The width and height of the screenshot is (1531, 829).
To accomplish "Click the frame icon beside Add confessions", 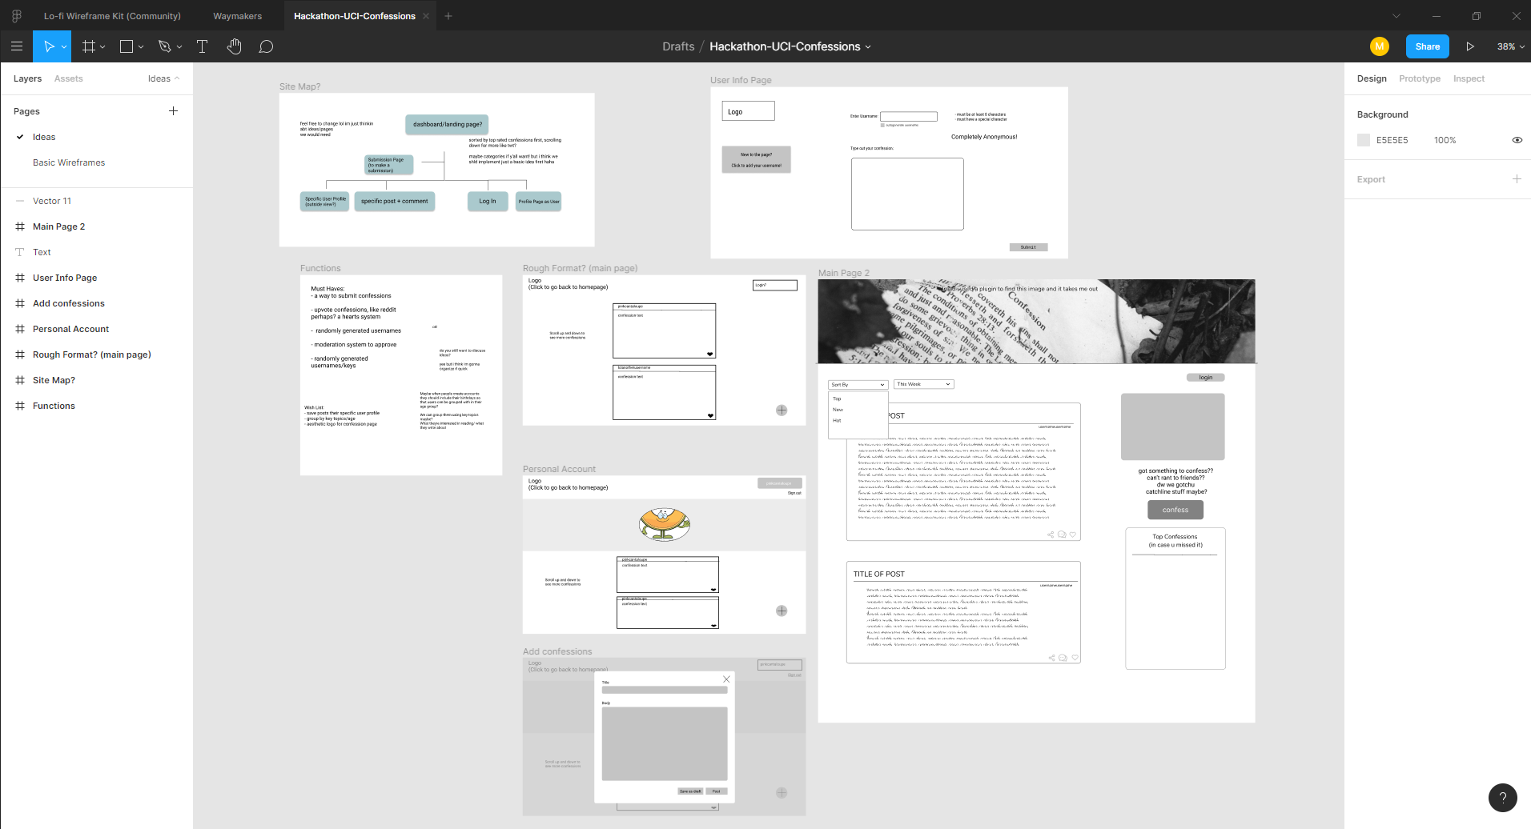I will pos(20,303).
